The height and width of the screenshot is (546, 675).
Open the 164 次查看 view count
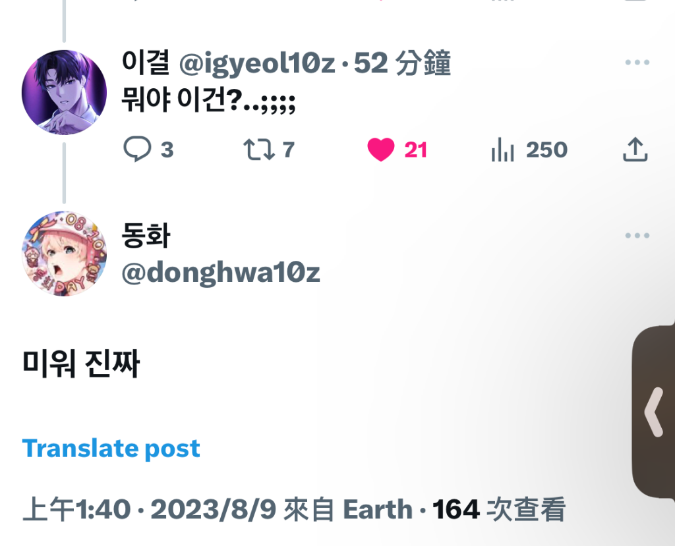(x=498, y=509)
